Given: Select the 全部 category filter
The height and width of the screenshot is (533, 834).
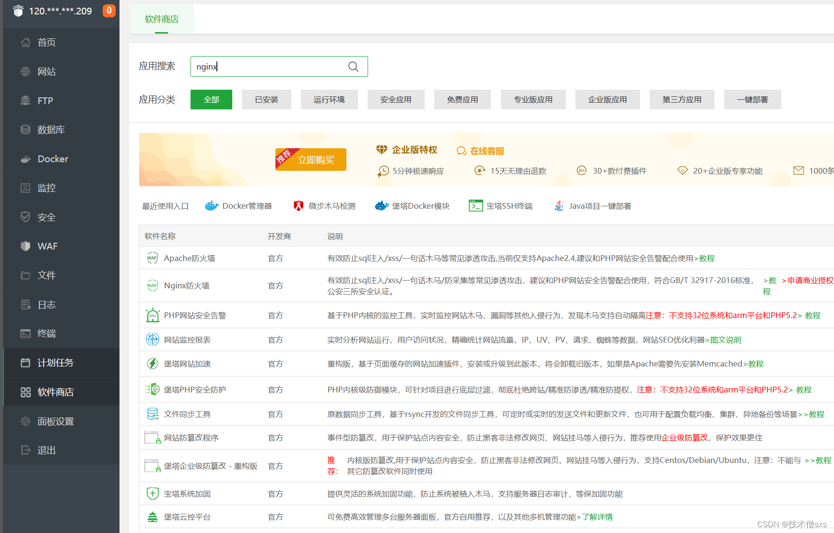Looking at the screenshot, I should click(x=211, y=99).
